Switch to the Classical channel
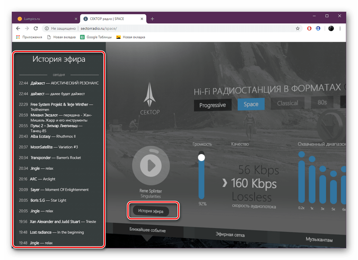Viewport: 358px width, 260px height. [x=288, y=103]
